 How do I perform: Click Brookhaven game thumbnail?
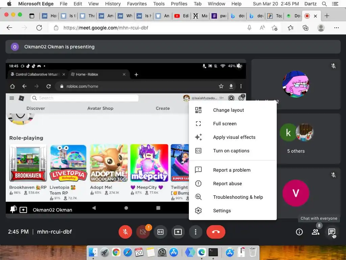click(28, 163)
